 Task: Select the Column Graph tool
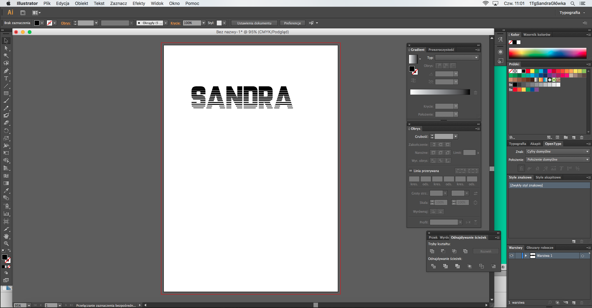pos(6,213)
